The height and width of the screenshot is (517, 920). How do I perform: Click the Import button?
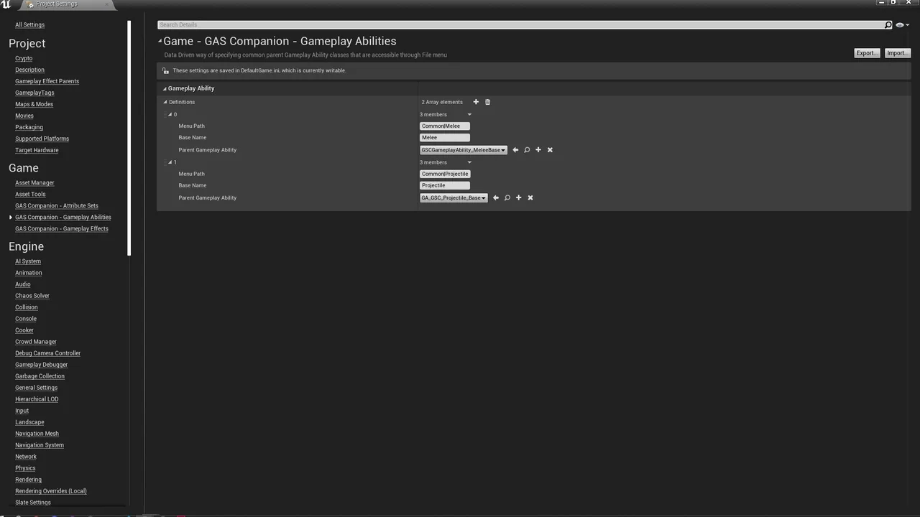click(896, 52)
